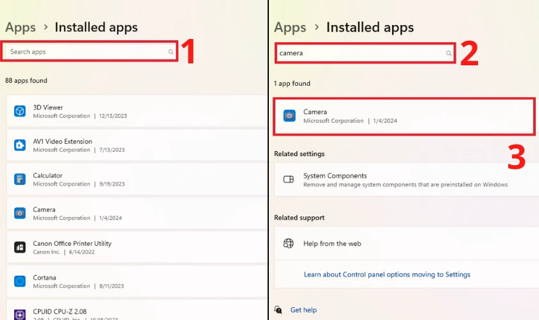Click the Related support heading

[x=300, y=218]
